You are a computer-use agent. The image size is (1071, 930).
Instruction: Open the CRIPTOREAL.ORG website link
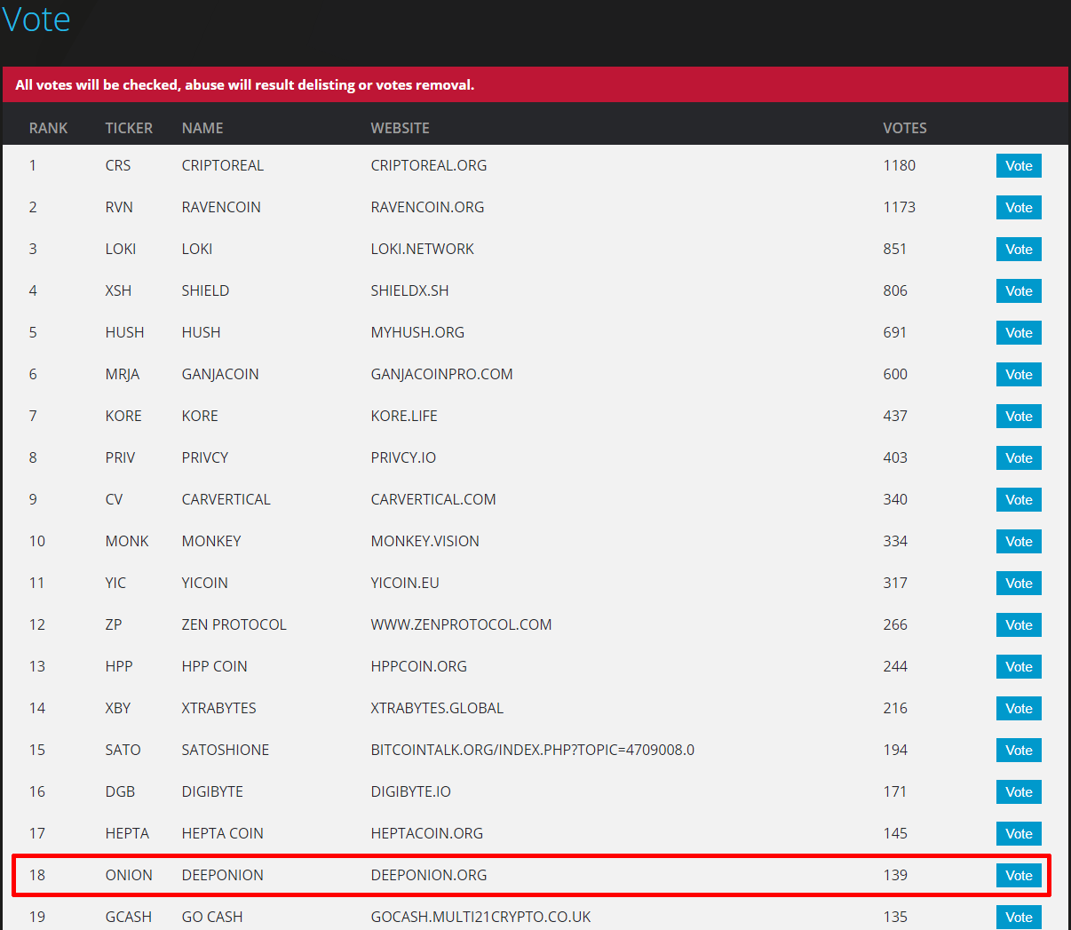pyautogui.click(x=429, y=165)
